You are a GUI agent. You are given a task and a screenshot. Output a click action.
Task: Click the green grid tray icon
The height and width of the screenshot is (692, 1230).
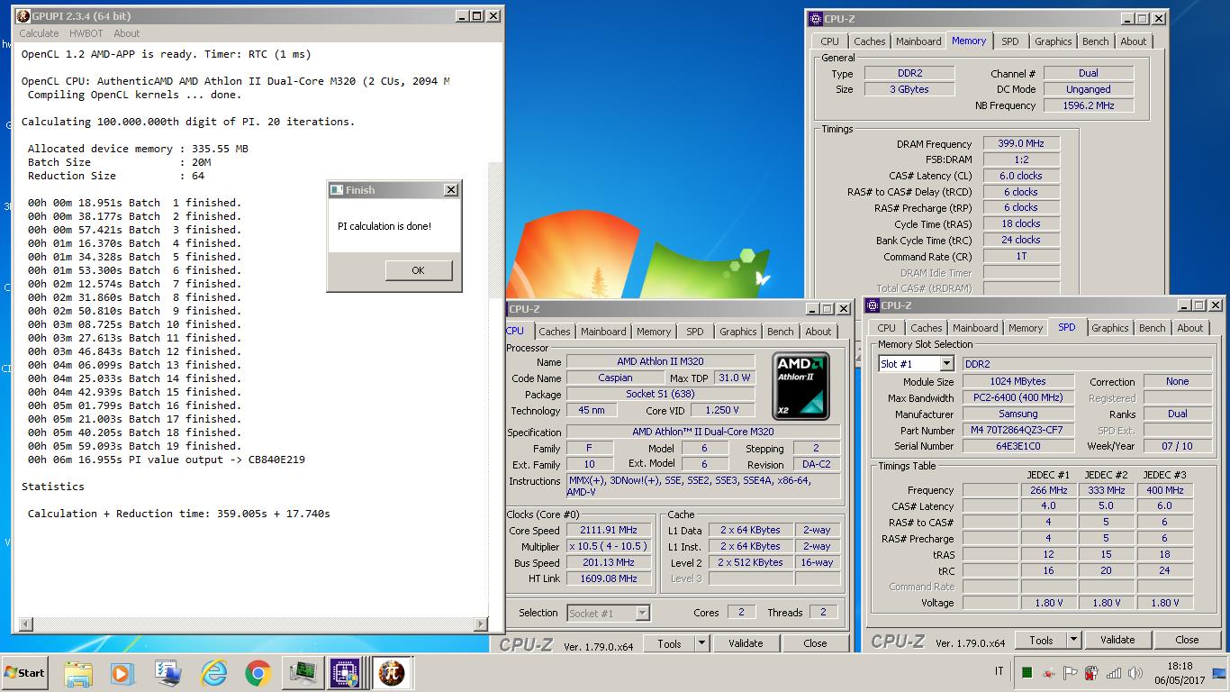click(1027, 672)
